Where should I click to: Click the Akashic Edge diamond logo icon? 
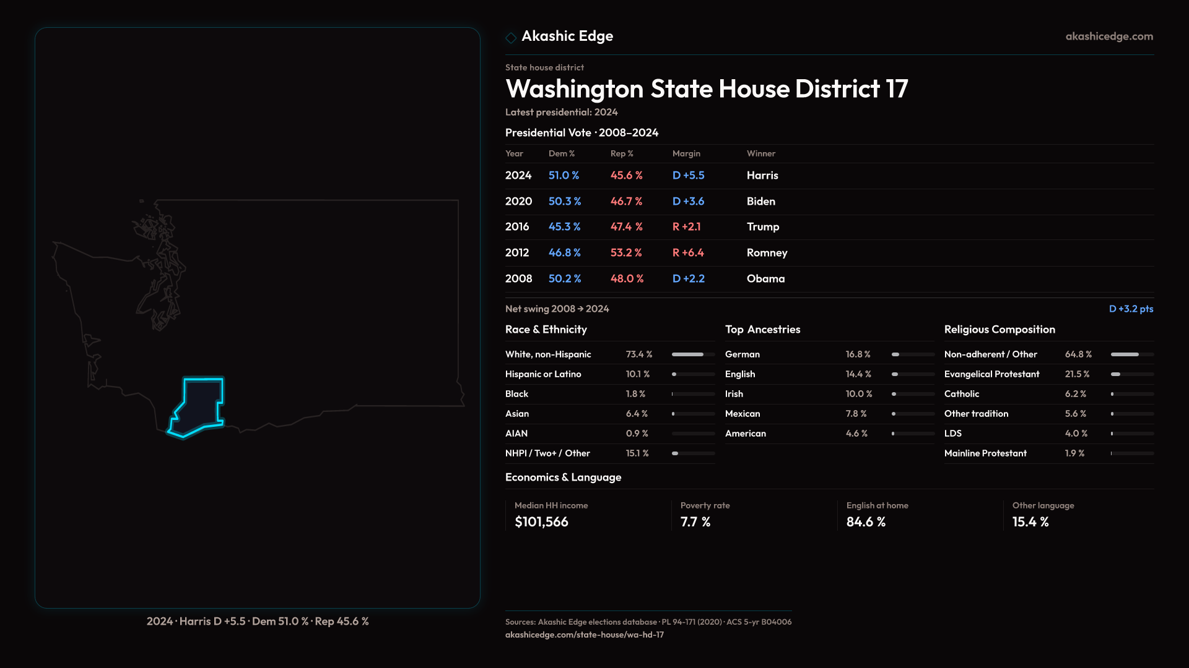(511, 38)
